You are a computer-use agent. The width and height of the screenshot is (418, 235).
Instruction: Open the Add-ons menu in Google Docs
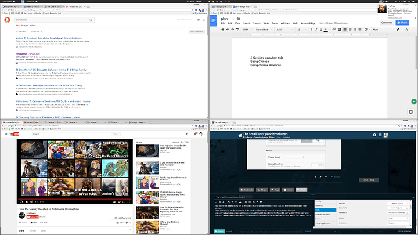pyautogui.click(x=286, y=23)
